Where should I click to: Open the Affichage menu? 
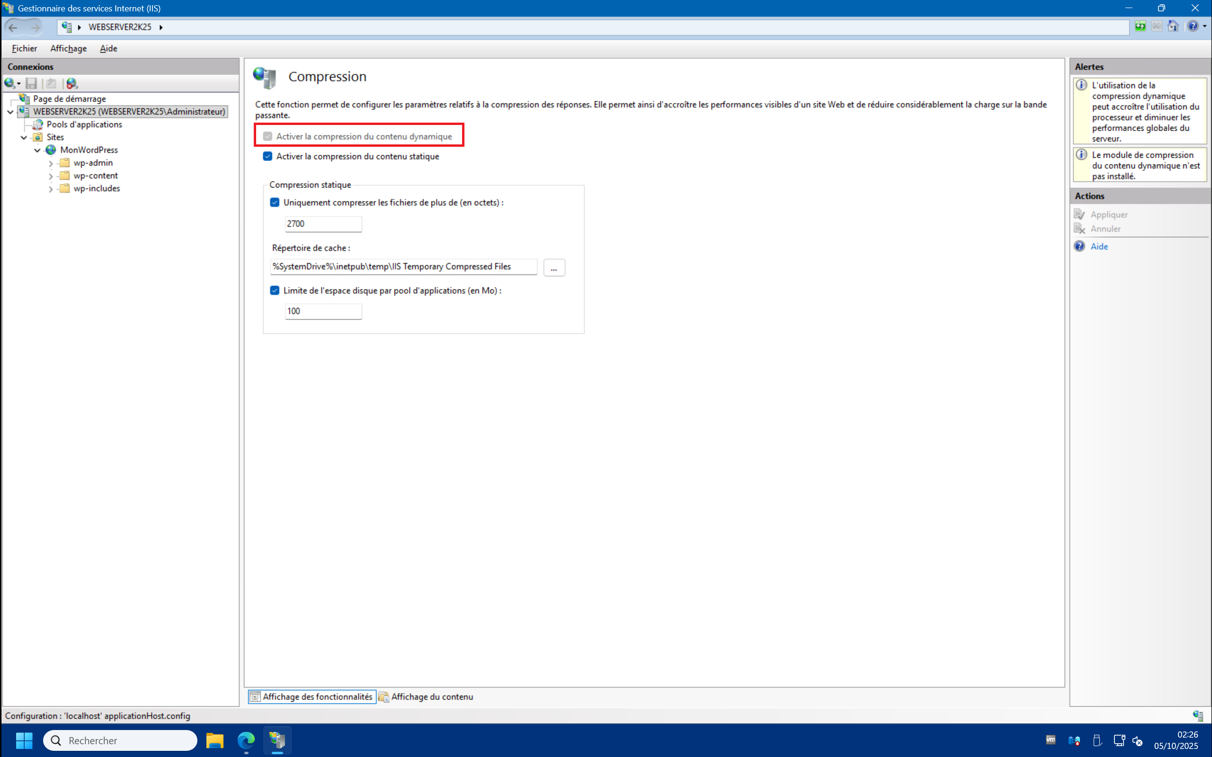coord(68,48)
